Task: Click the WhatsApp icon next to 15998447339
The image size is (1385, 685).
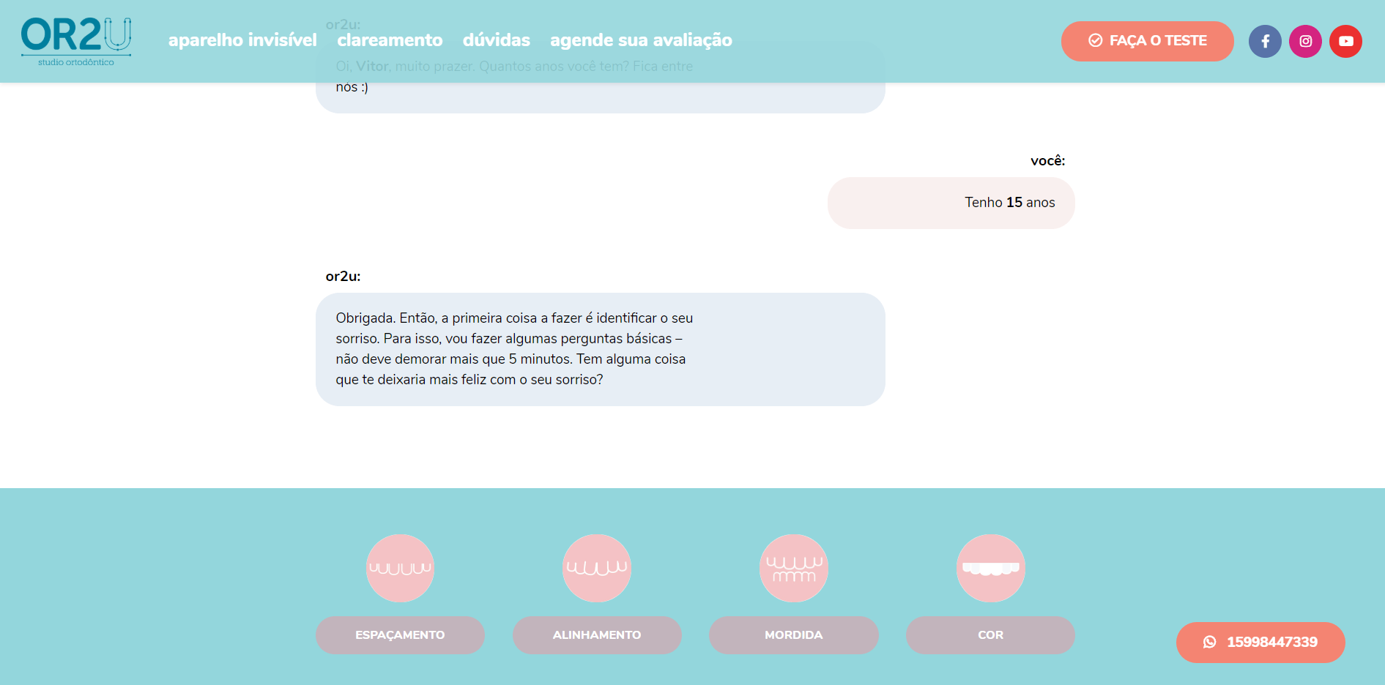Action: point(1209,642)
